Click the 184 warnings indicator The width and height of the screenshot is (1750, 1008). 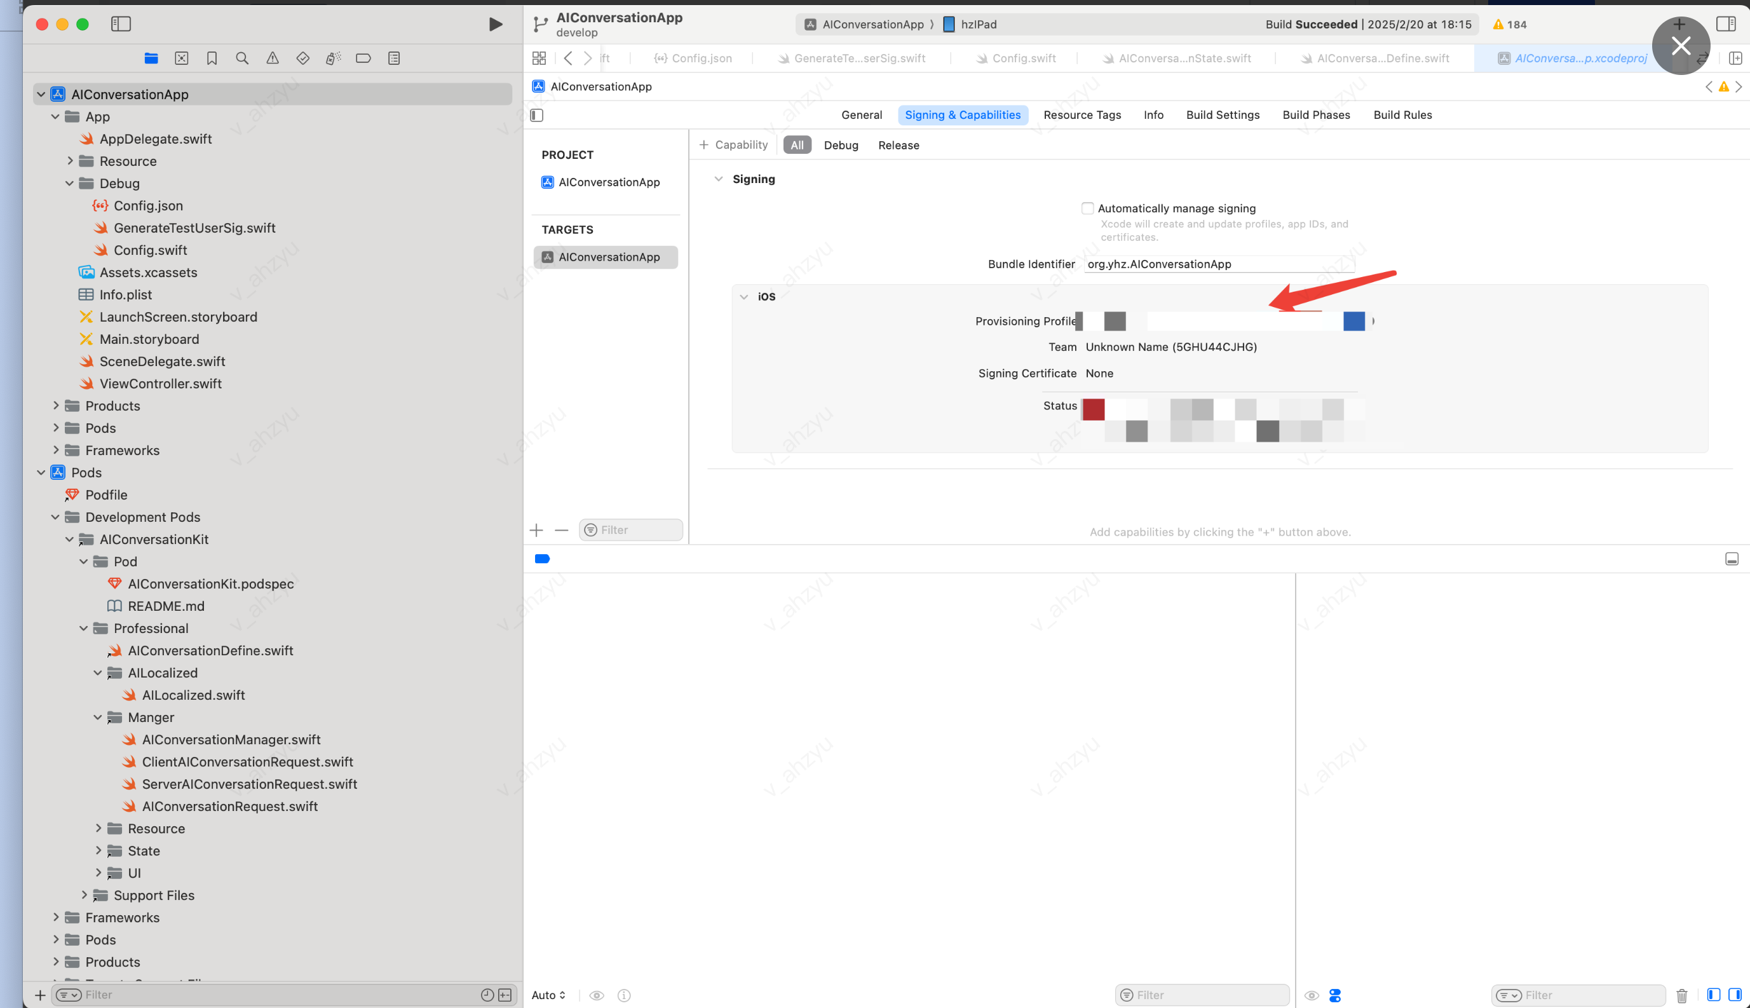pyautogui.click(x=1510, y=24)
